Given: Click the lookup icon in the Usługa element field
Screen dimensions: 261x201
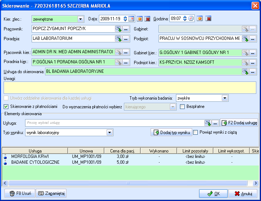Looking at the screenshot, I should point(208,123).
